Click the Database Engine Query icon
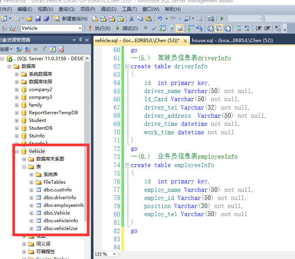Viewport: 295px width, 259px height. click(95, 19)
